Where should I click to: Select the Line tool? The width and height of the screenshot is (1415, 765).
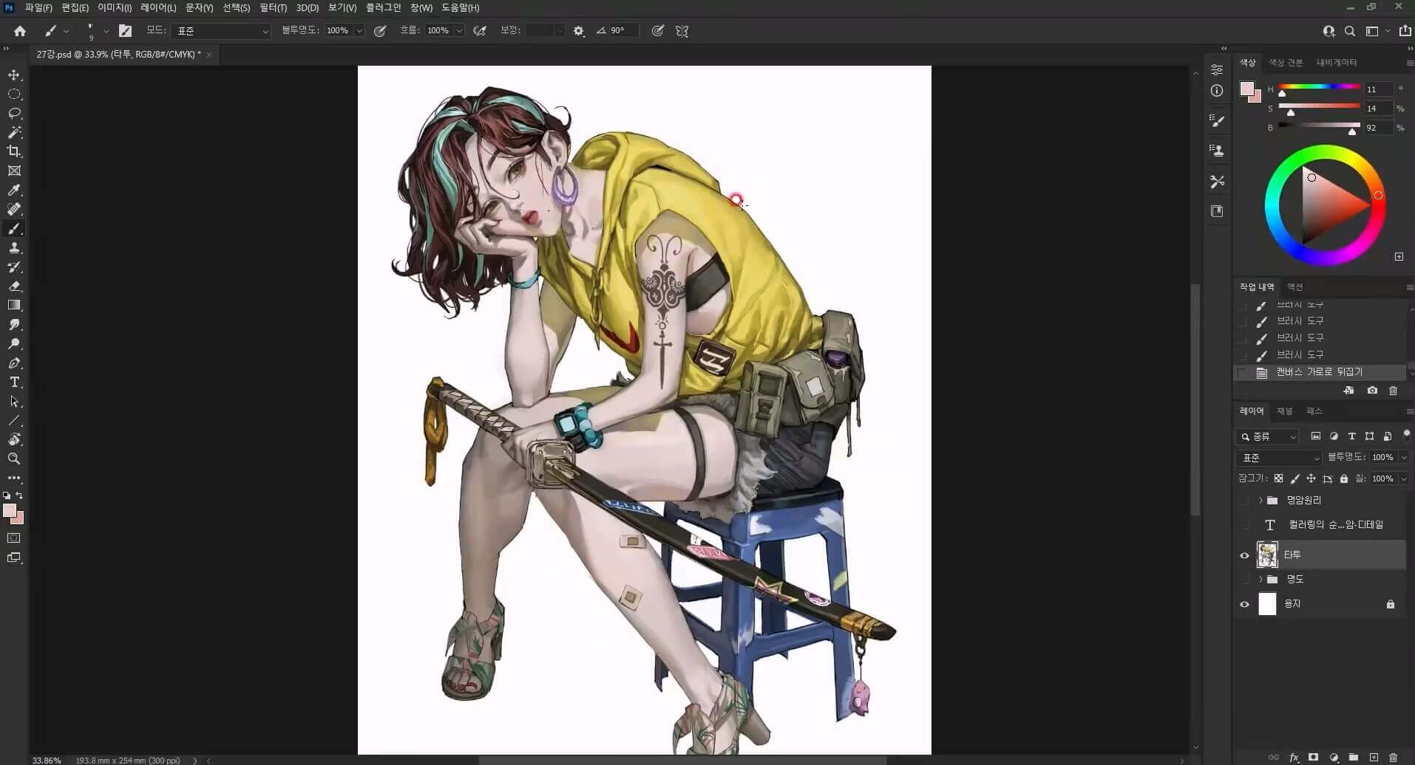click(x=14, y=420)
